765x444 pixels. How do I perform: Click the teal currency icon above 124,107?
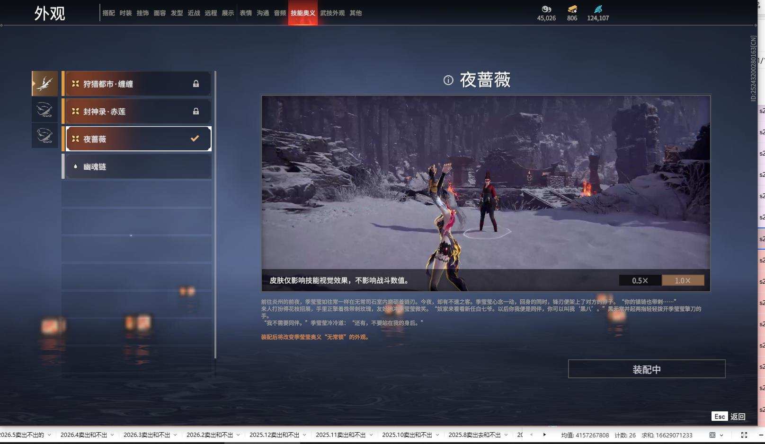598,9
